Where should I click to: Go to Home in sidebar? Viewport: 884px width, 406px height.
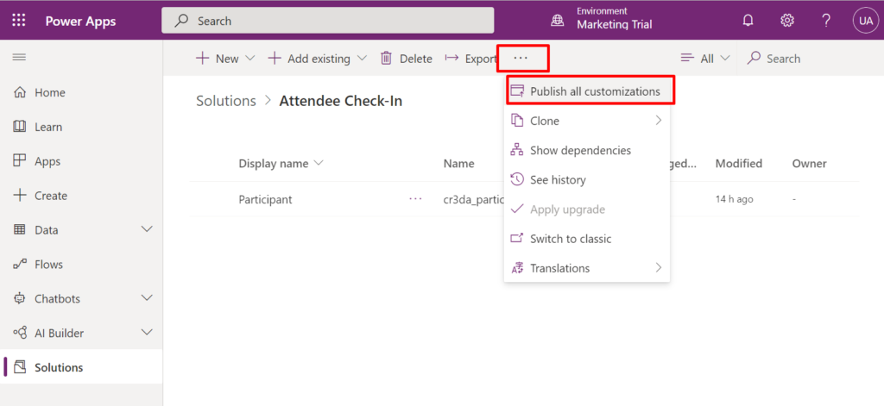point(81,92)
